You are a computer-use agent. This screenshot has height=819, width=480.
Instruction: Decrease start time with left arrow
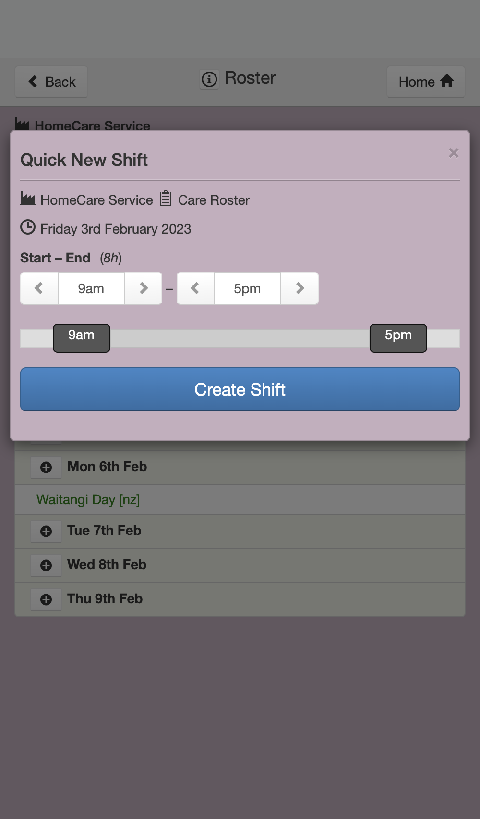pos(39,288)
